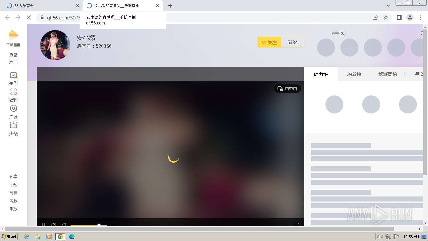Open a new browser tab

(170, 6)
